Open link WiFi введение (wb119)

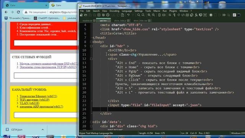pyautogui.click(x=34, y=100)
